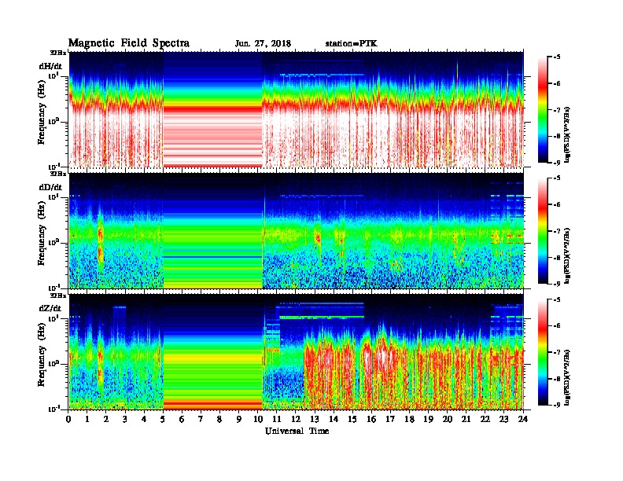
Task: Click the -6 value on dD/dt color bar
Action: [x=557, y=205]
